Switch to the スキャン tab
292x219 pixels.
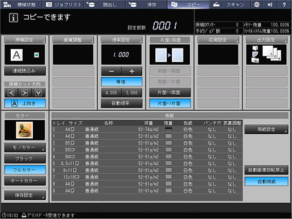[x=230, y=5]
